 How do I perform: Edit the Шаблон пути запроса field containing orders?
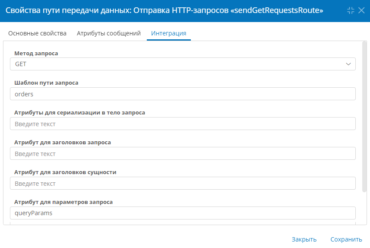click(183, 94)
